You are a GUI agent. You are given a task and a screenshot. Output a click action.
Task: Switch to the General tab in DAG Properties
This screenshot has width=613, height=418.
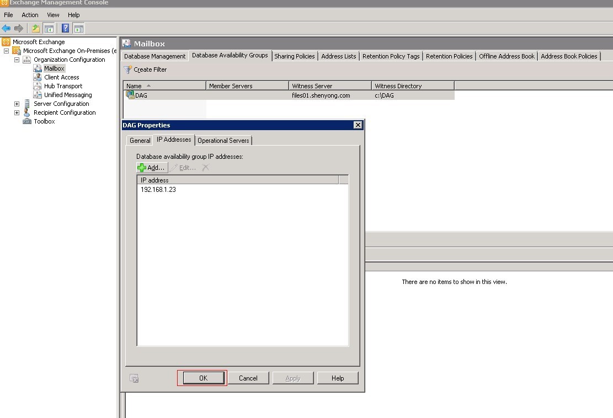click(140, 141)
